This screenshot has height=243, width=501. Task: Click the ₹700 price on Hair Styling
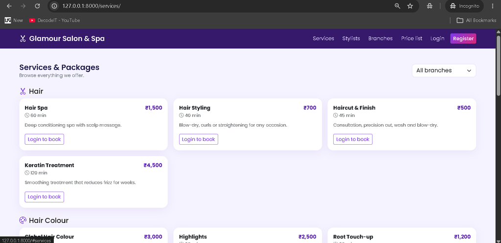pyautogui.click(x=310, y=108)
